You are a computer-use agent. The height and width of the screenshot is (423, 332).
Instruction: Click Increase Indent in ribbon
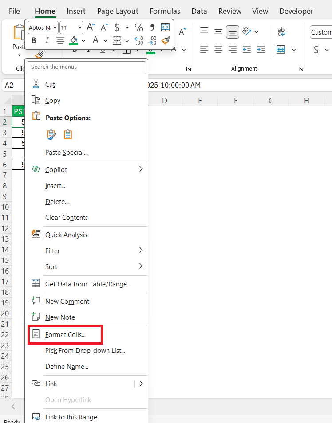click(261, 49)
